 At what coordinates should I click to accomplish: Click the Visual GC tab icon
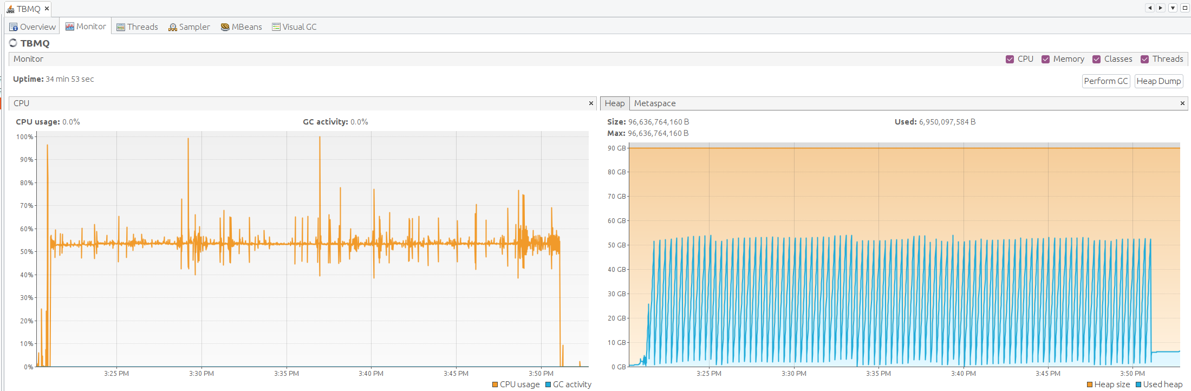point(276,27)
